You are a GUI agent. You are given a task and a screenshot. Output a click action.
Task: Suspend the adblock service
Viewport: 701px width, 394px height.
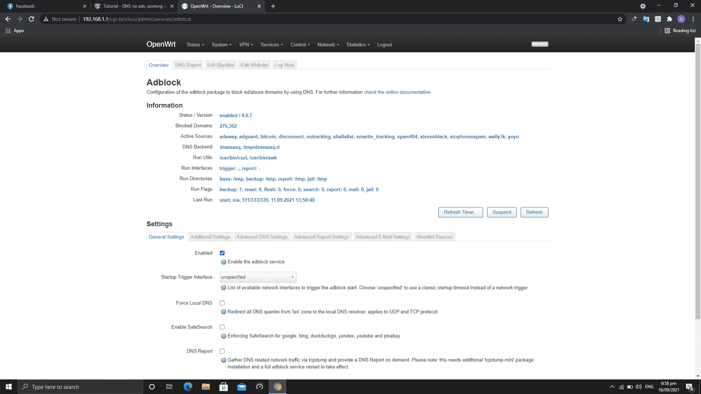502,212
